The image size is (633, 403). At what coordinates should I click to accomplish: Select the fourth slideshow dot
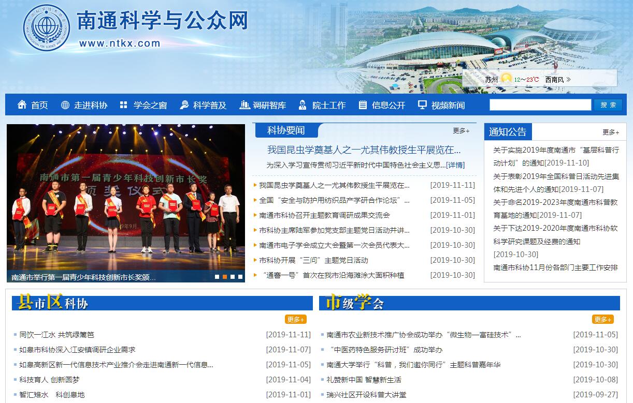coord(240,277)
